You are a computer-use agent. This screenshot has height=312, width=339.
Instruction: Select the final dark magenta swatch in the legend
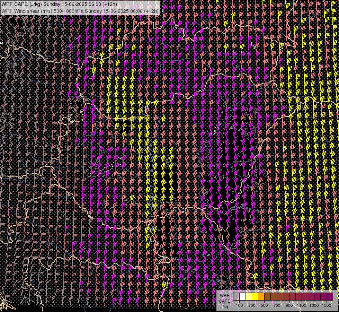[330, 296]
